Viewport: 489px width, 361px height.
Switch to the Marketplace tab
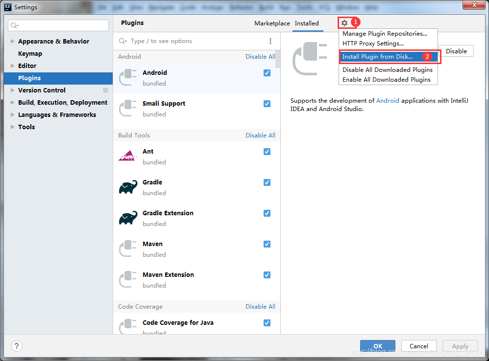click(x=272, y=23)
